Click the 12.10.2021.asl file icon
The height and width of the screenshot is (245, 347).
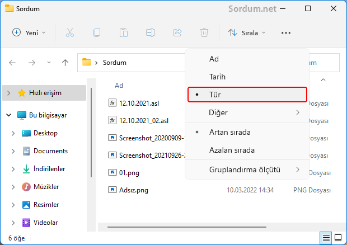(112, 103)
